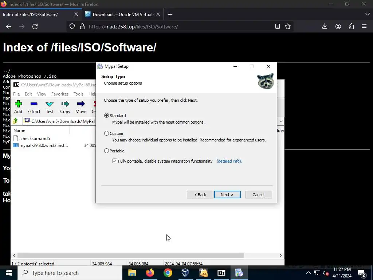Click the padlock site info icon
Viewport: 373px width, 280px height.
[x=82, y=26]
